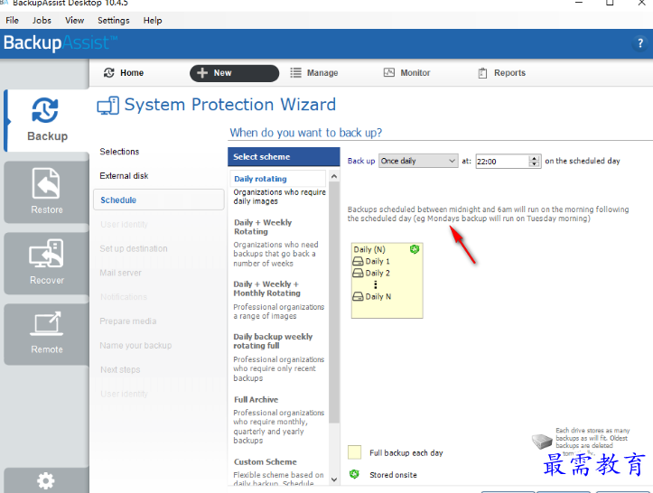Choose Daily backup weekly rotating full scheme
Screen dimensions: 653x493
coord(273,341)
